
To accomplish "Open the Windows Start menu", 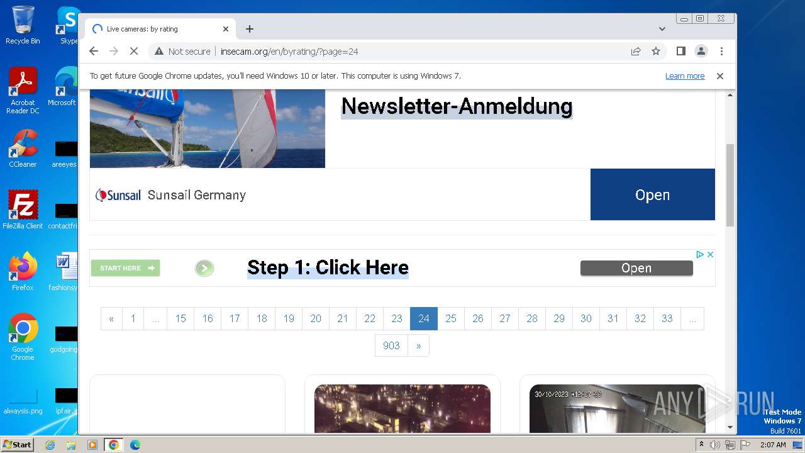I will 18,444.
